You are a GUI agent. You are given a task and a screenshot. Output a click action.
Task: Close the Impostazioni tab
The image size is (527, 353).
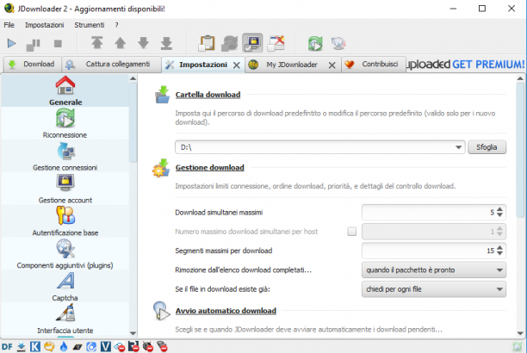tap(237, 65)
